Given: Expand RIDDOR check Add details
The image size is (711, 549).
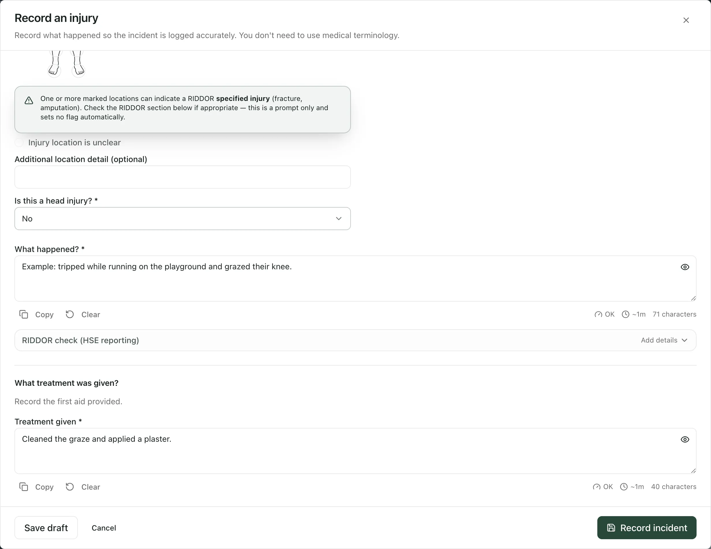Looking at the screenshot, I should pyautogui.click(x=664, y=340).
